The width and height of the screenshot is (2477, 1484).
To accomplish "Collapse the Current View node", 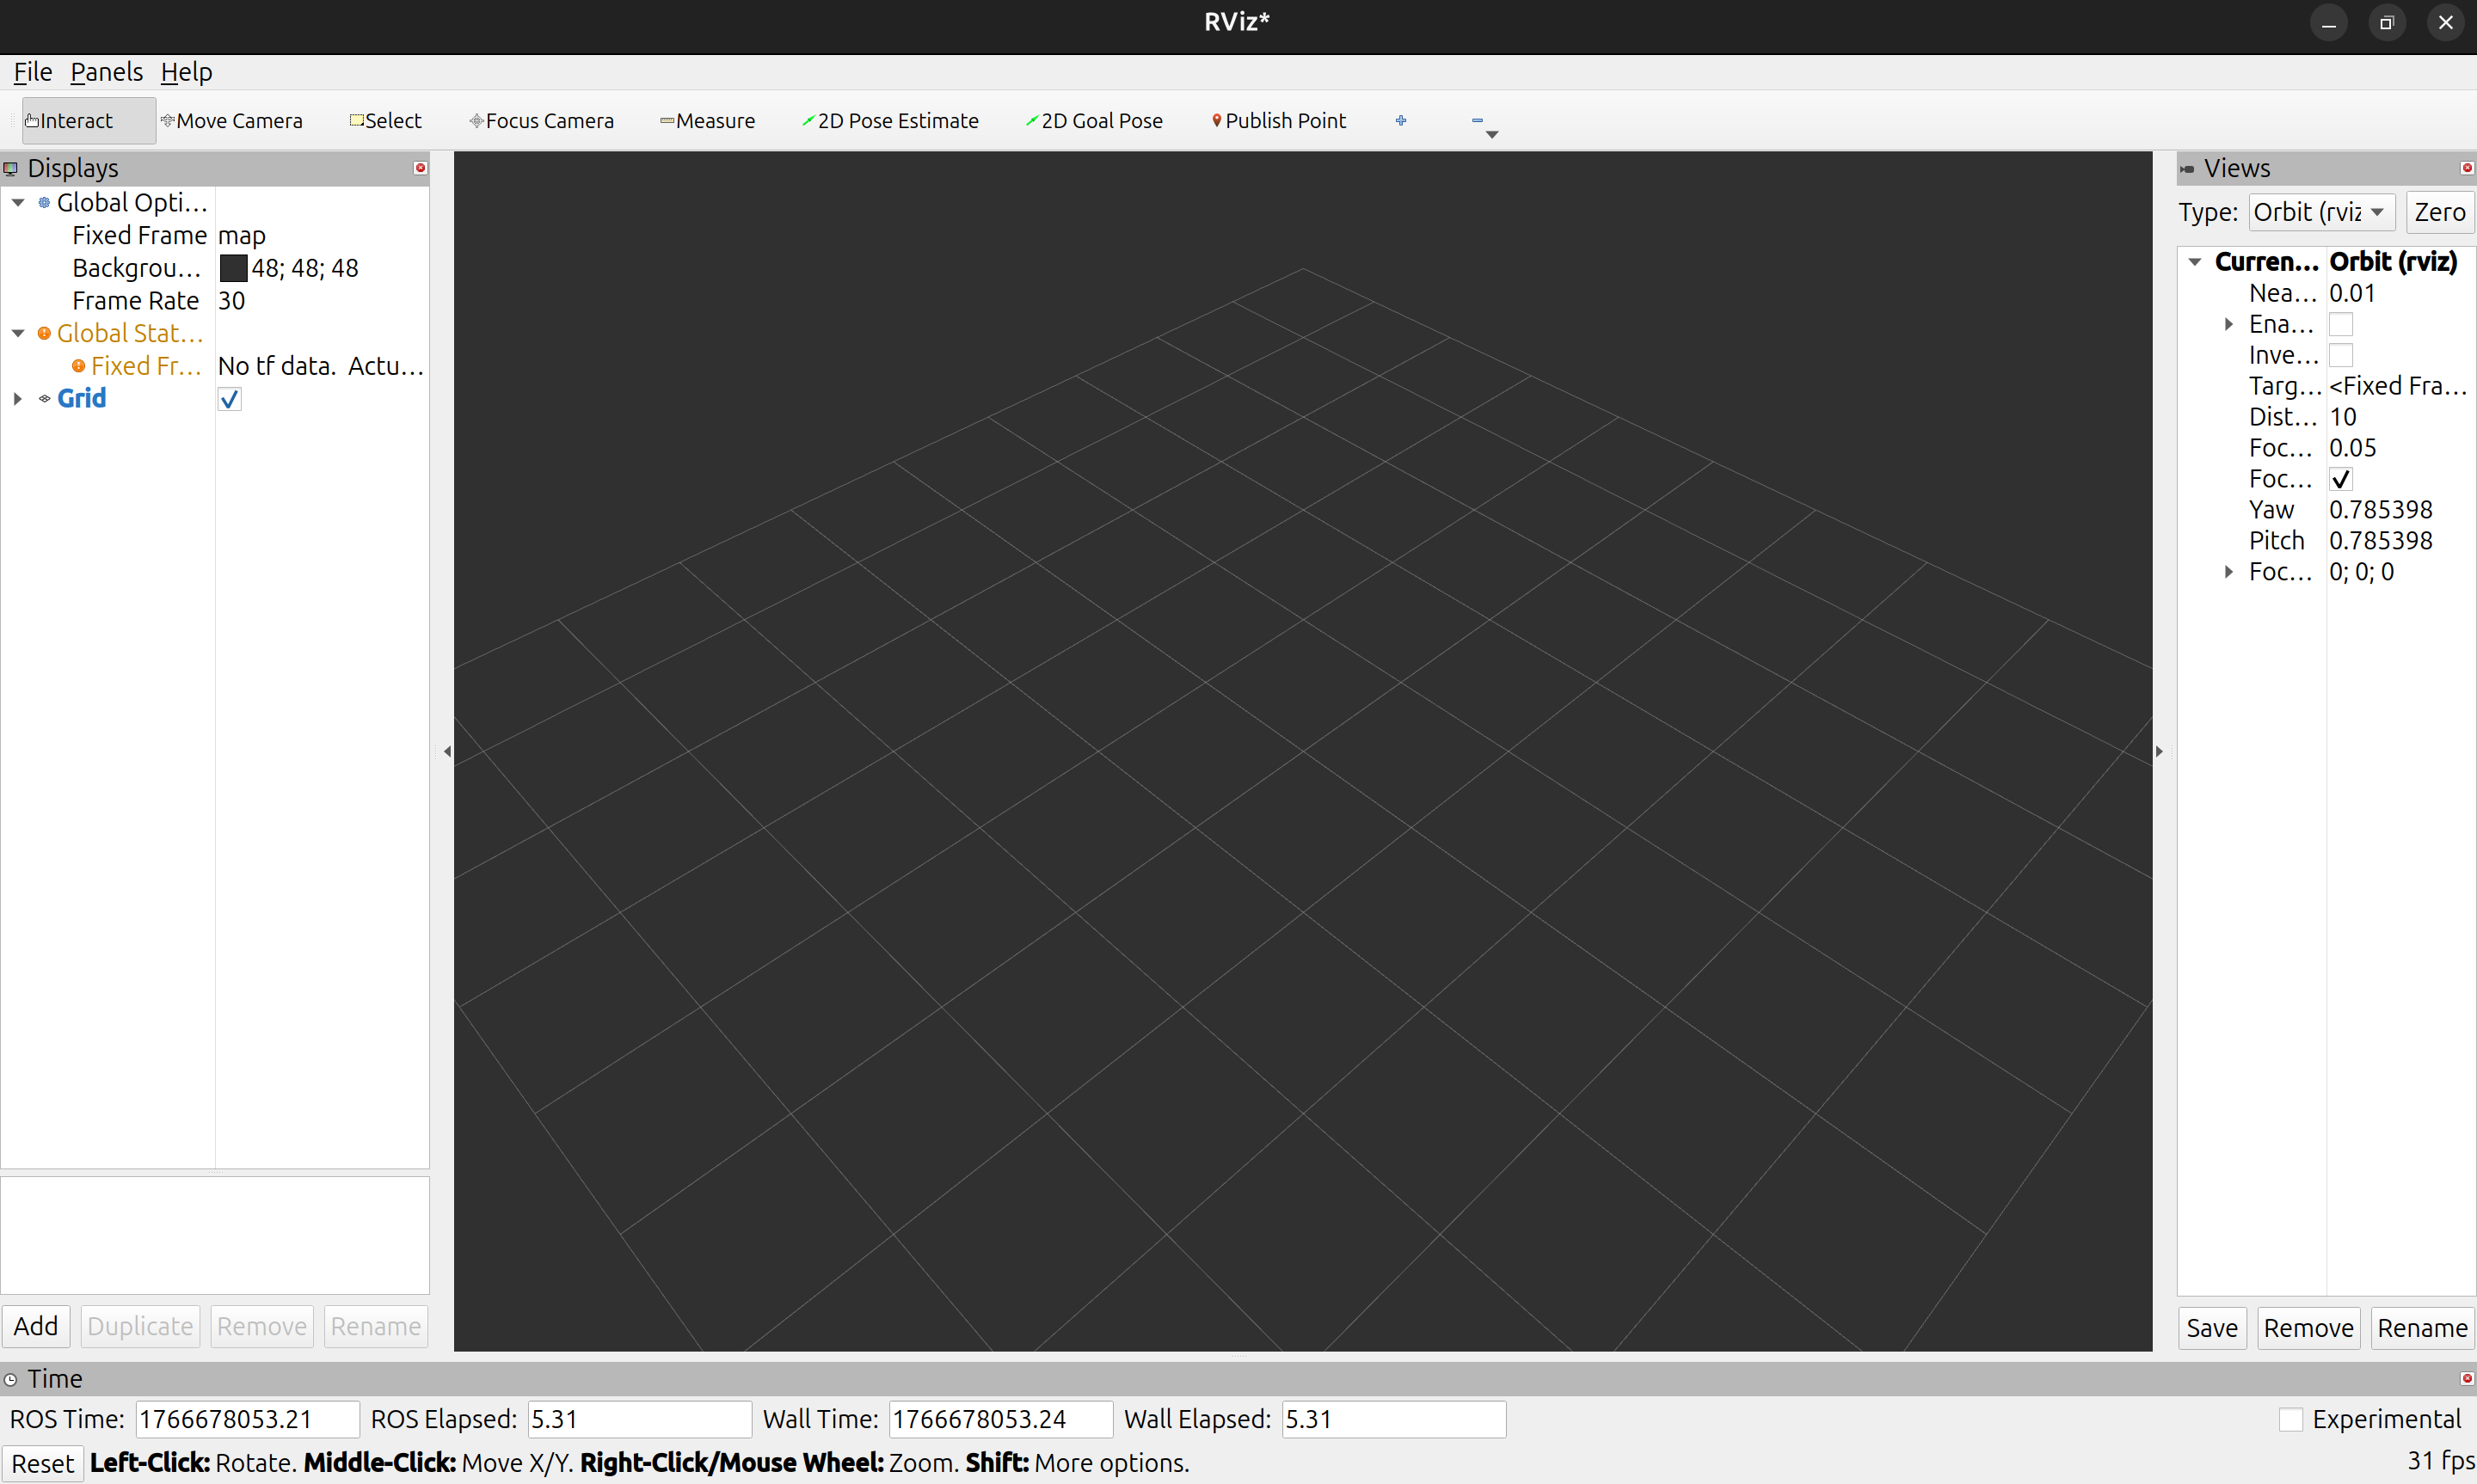I will [2195, 262].
